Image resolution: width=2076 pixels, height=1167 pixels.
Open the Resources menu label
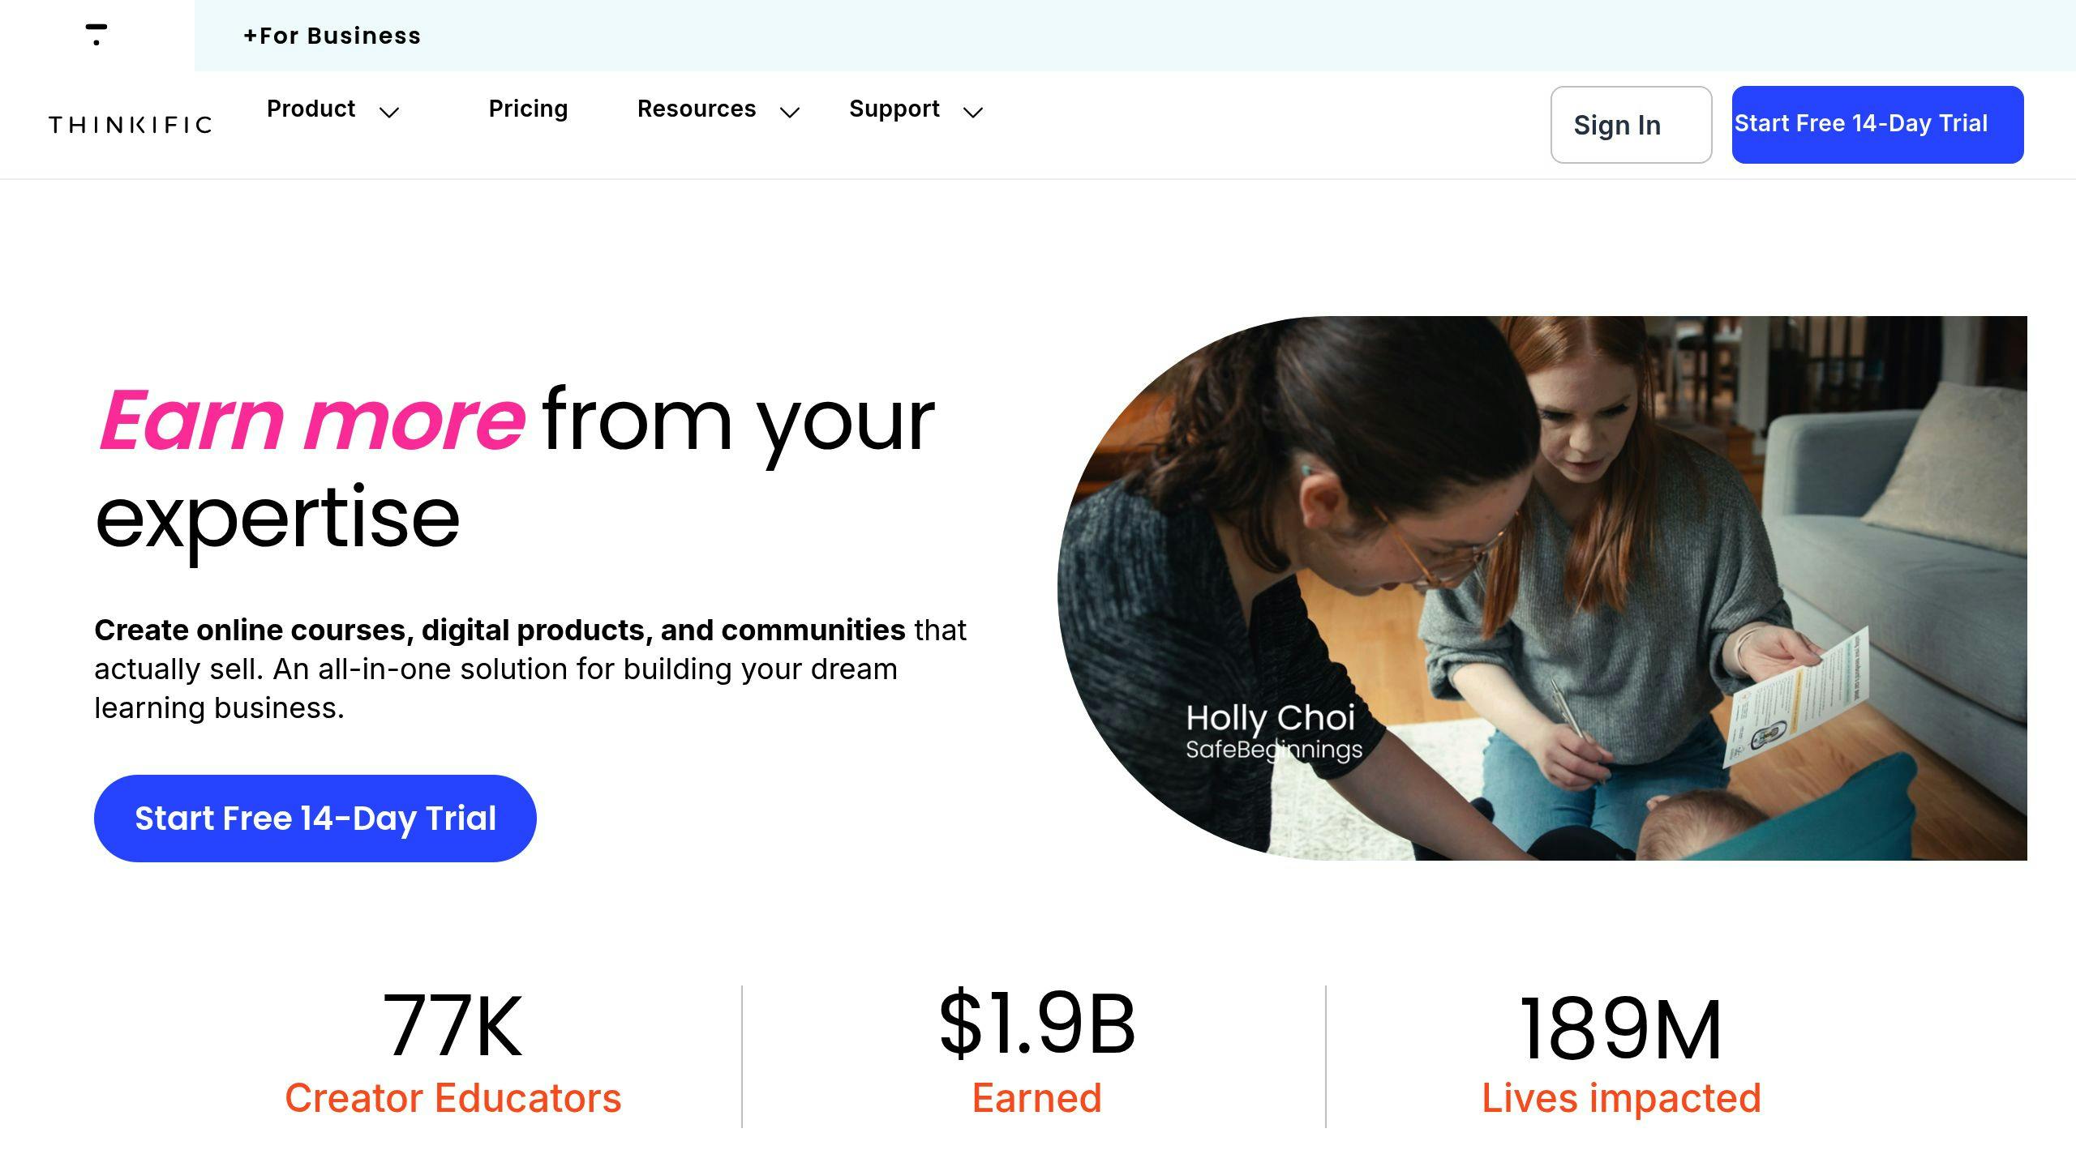[x=697, y=109]
